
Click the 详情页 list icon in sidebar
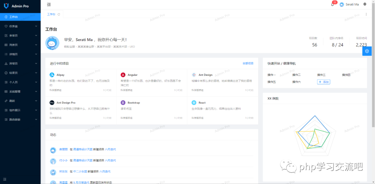(6, 54)
